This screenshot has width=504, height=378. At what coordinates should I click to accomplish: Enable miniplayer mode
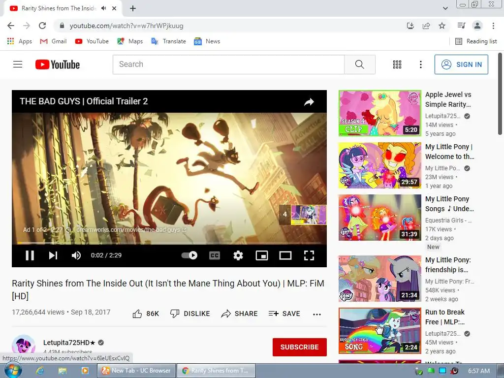point(262,255)
